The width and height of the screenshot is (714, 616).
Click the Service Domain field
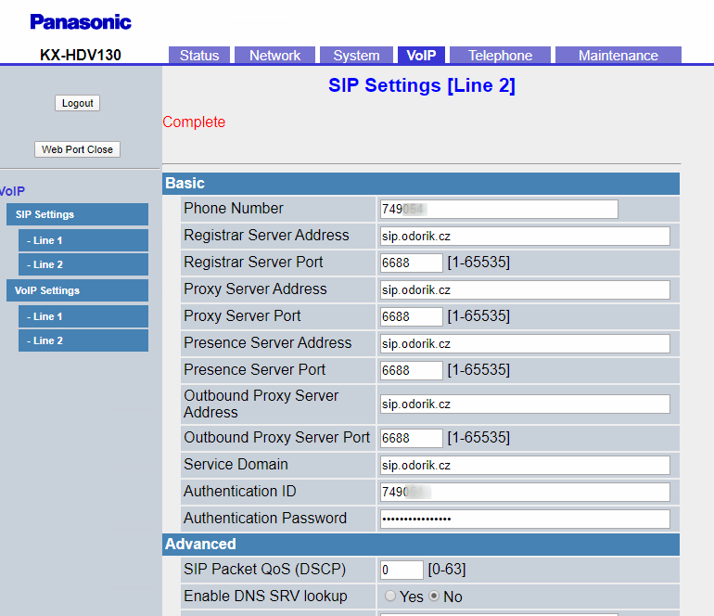click(x=524, y=465)
